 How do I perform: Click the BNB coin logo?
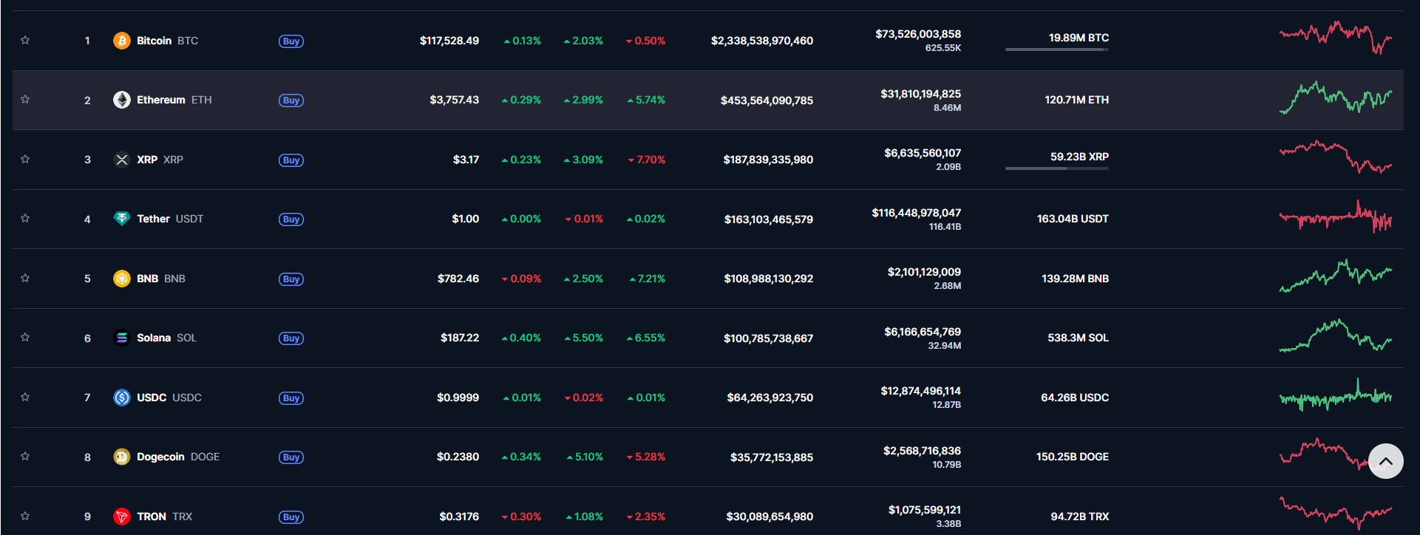(x=122, y=279)
